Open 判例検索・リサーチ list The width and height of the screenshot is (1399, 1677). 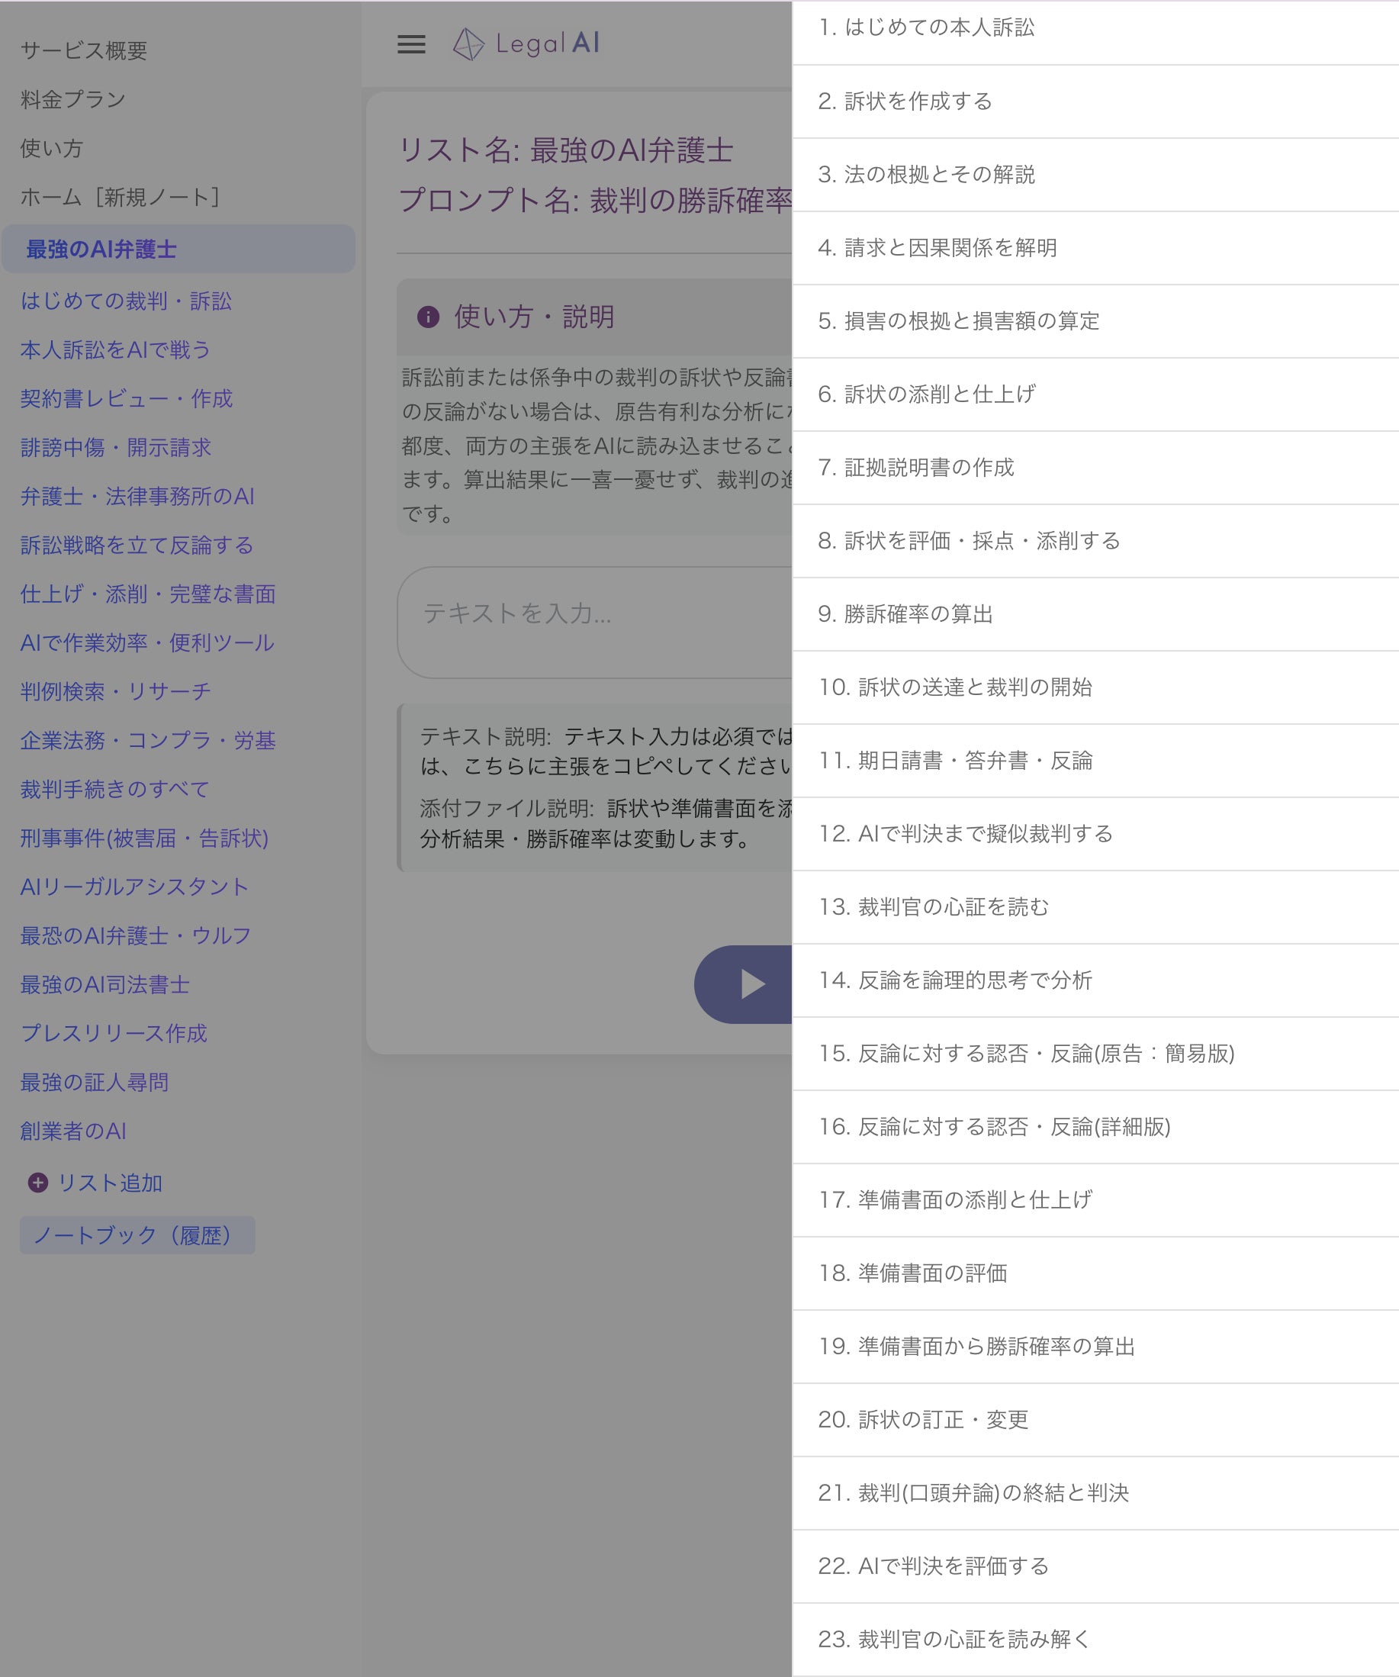116,691
